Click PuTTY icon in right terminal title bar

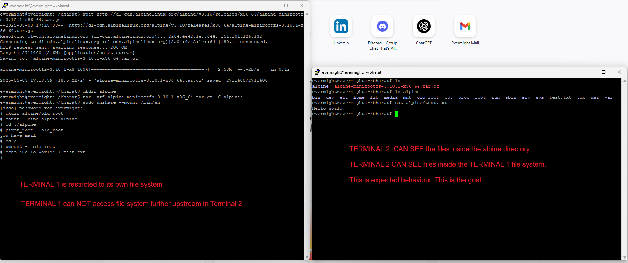click(317, 72)
